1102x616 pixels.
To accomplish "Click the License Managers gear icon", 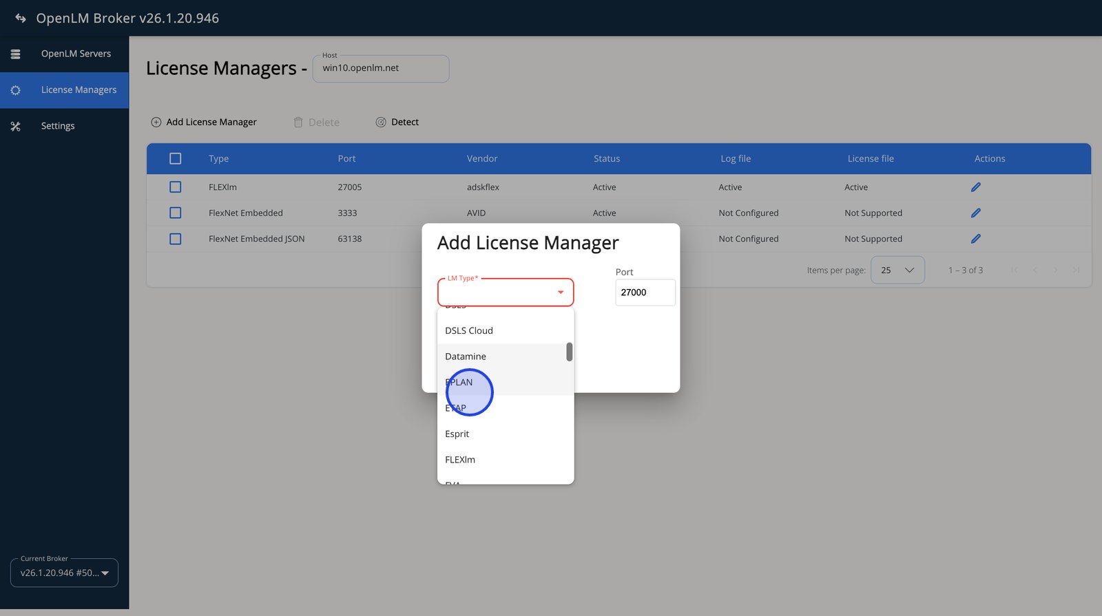I will (16, 90).
